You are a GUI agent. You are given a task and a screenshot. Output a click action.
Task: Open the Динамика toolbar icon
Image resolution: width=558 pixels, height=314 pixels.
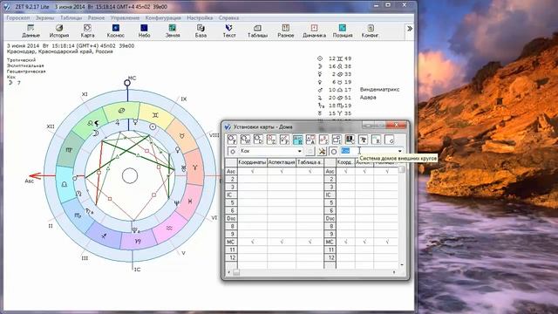coord(314,31)
